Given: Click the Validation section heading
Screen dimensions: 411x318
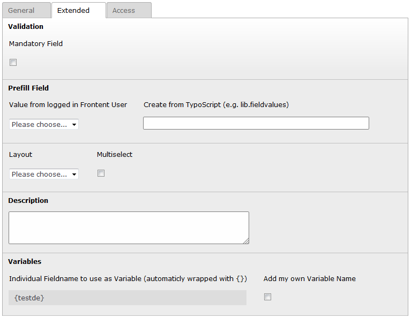Looking at the screenshot, I should (26, 26).
